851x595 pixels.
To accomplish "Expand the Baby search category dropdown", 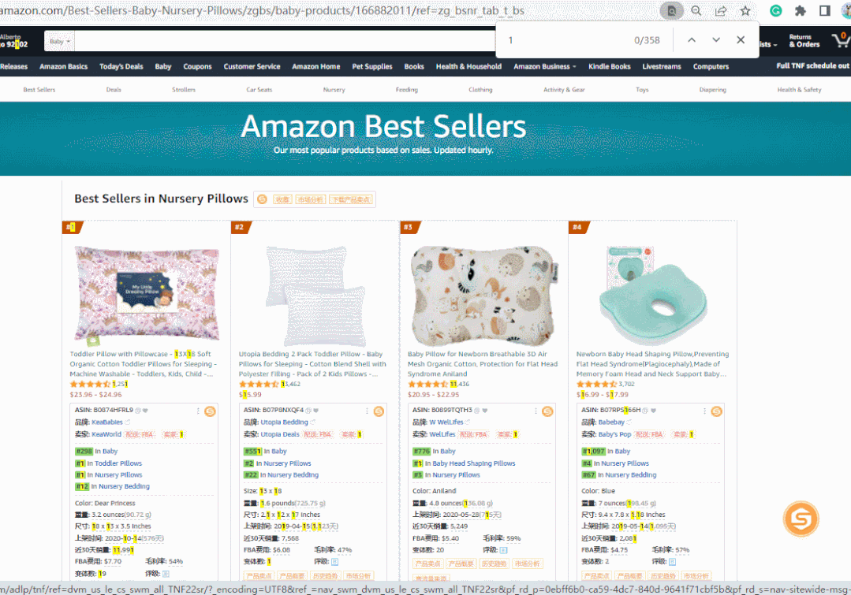I will tap(60, 41).
